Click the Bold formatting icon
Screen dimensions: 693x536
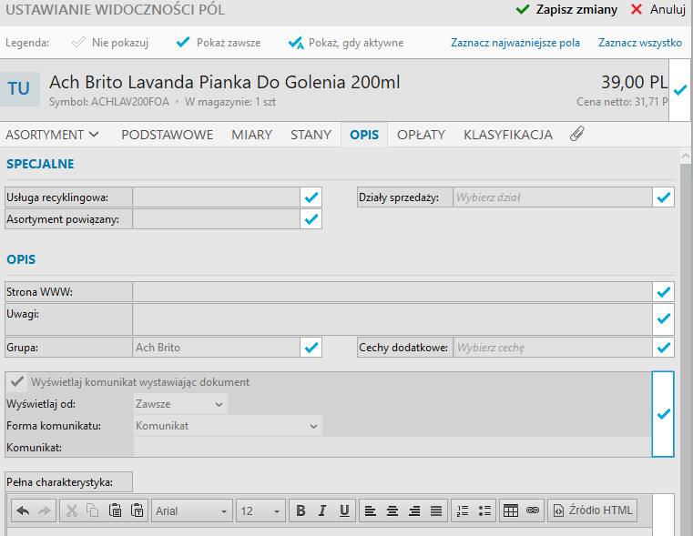(x=301, y=511)
